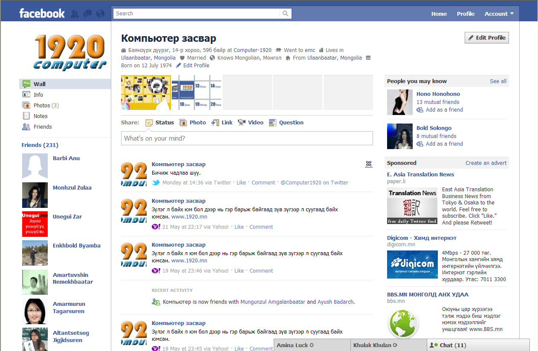Open Friends in left sidebar
Viewport: 538px width, 351px height.
pyautogui.click(x=65, y=127)
